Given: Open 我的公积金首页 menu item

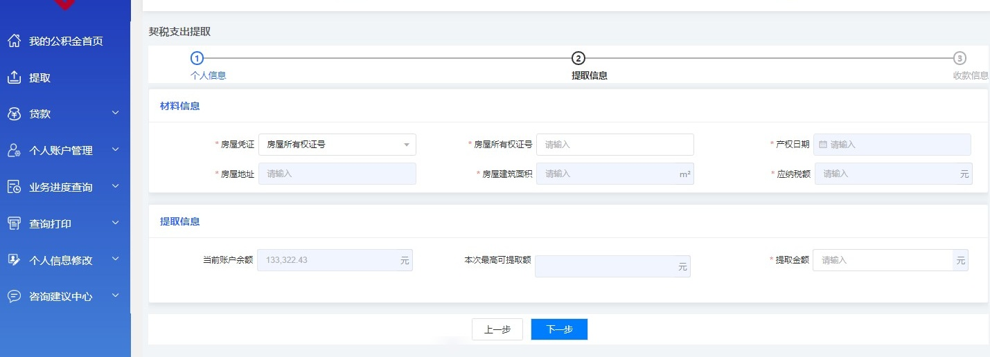Looking at the screenshot, I should (x=66, y=42).
